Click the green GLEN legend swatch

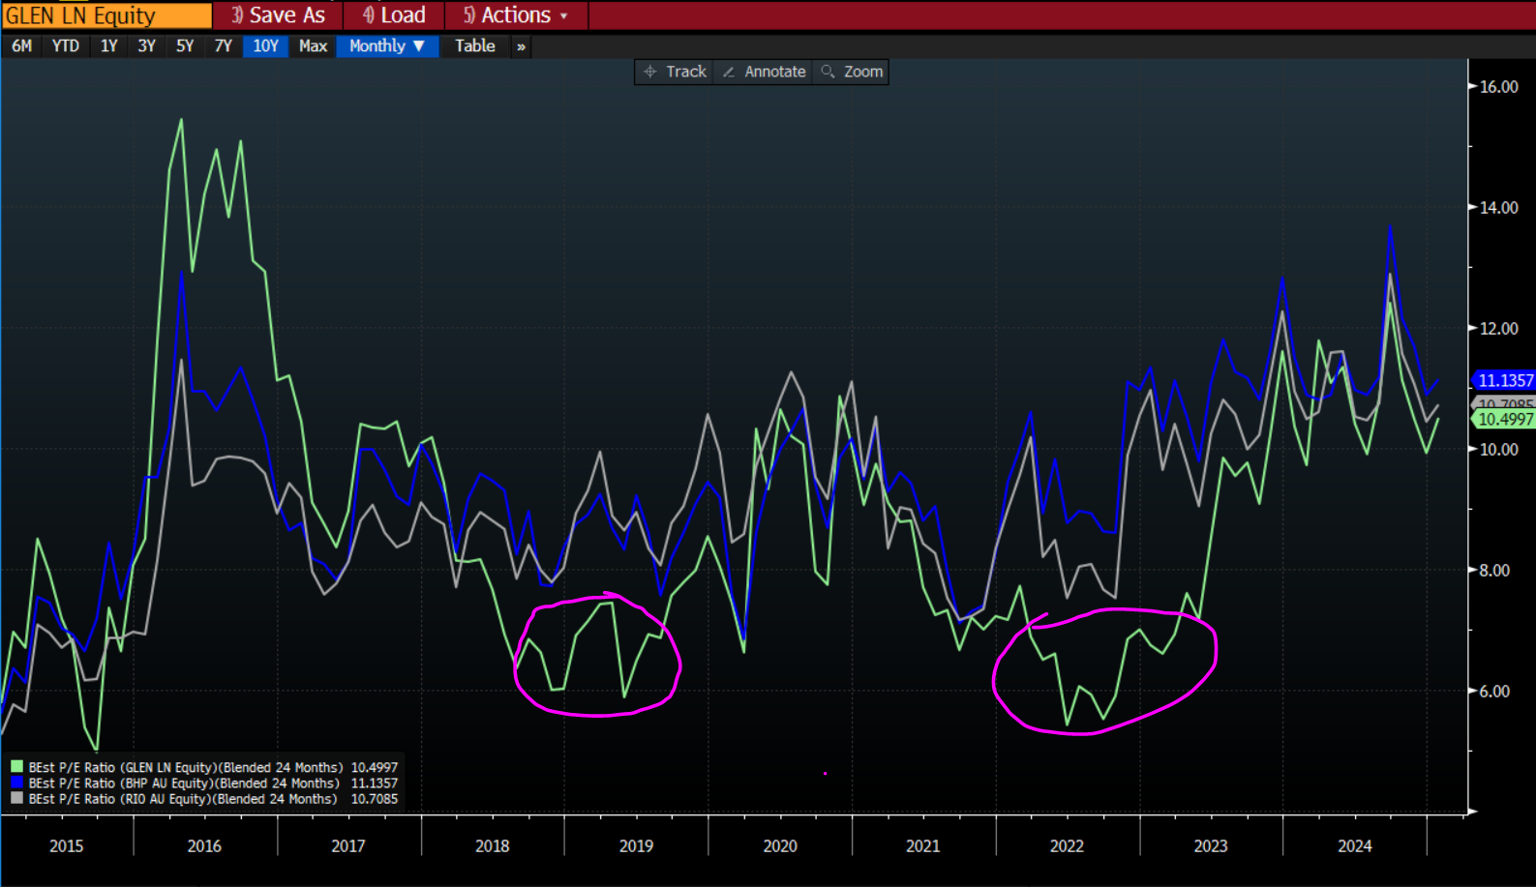[x=16, y=767]
